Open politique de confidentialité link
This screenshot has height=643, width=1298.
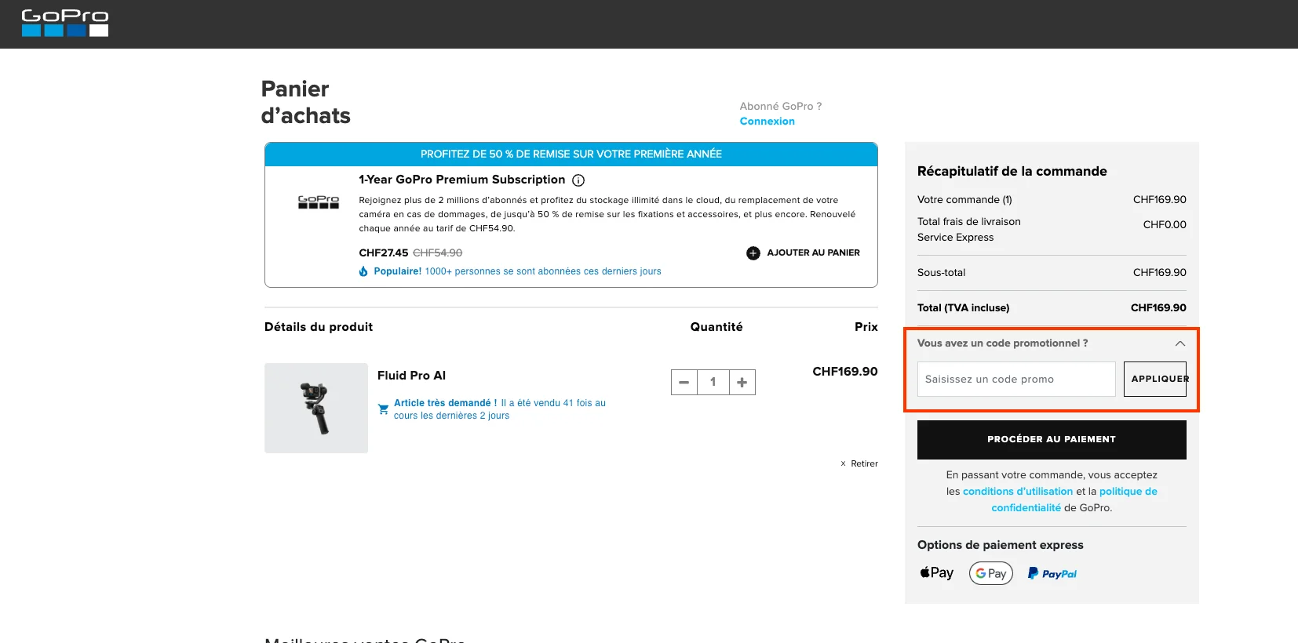click(1074, 500)
